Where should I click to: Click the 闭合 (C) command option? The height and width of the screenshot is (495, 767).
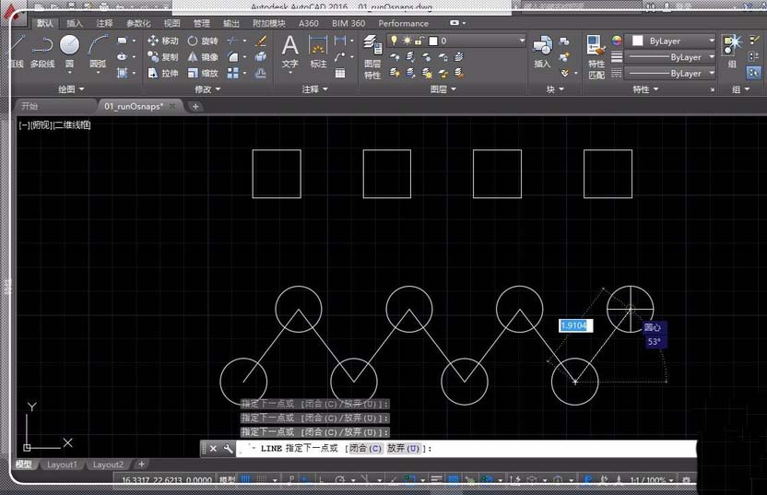point(363,449)
